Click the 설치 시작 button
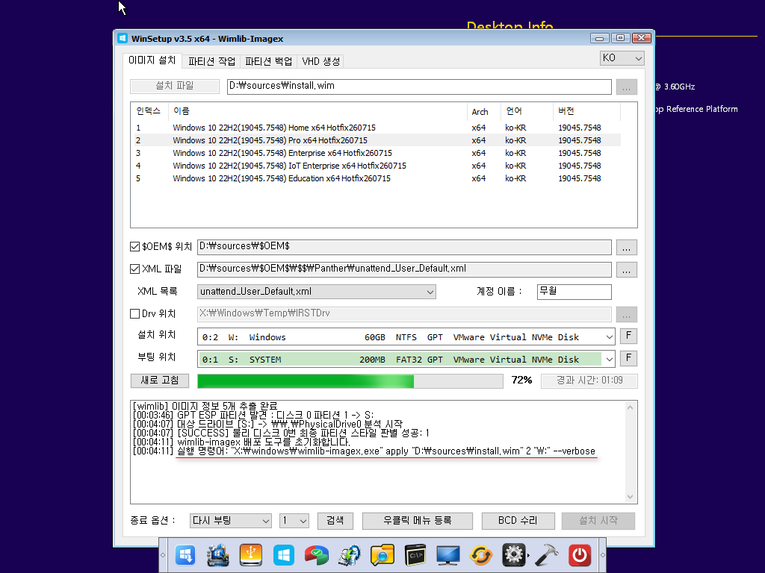 (598, 520)
